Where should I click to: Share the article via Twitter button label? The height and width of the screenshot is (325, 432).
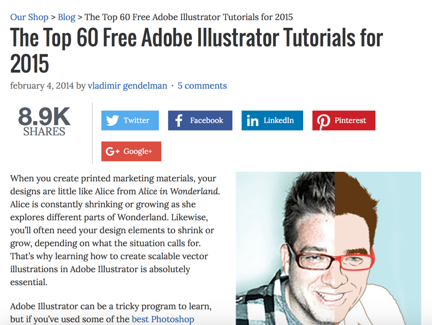tap(137, 120)
